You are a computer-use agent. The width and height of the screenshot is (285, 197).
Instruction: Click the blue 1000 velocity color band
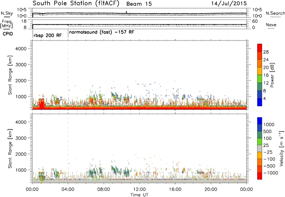tap(260, 121)
